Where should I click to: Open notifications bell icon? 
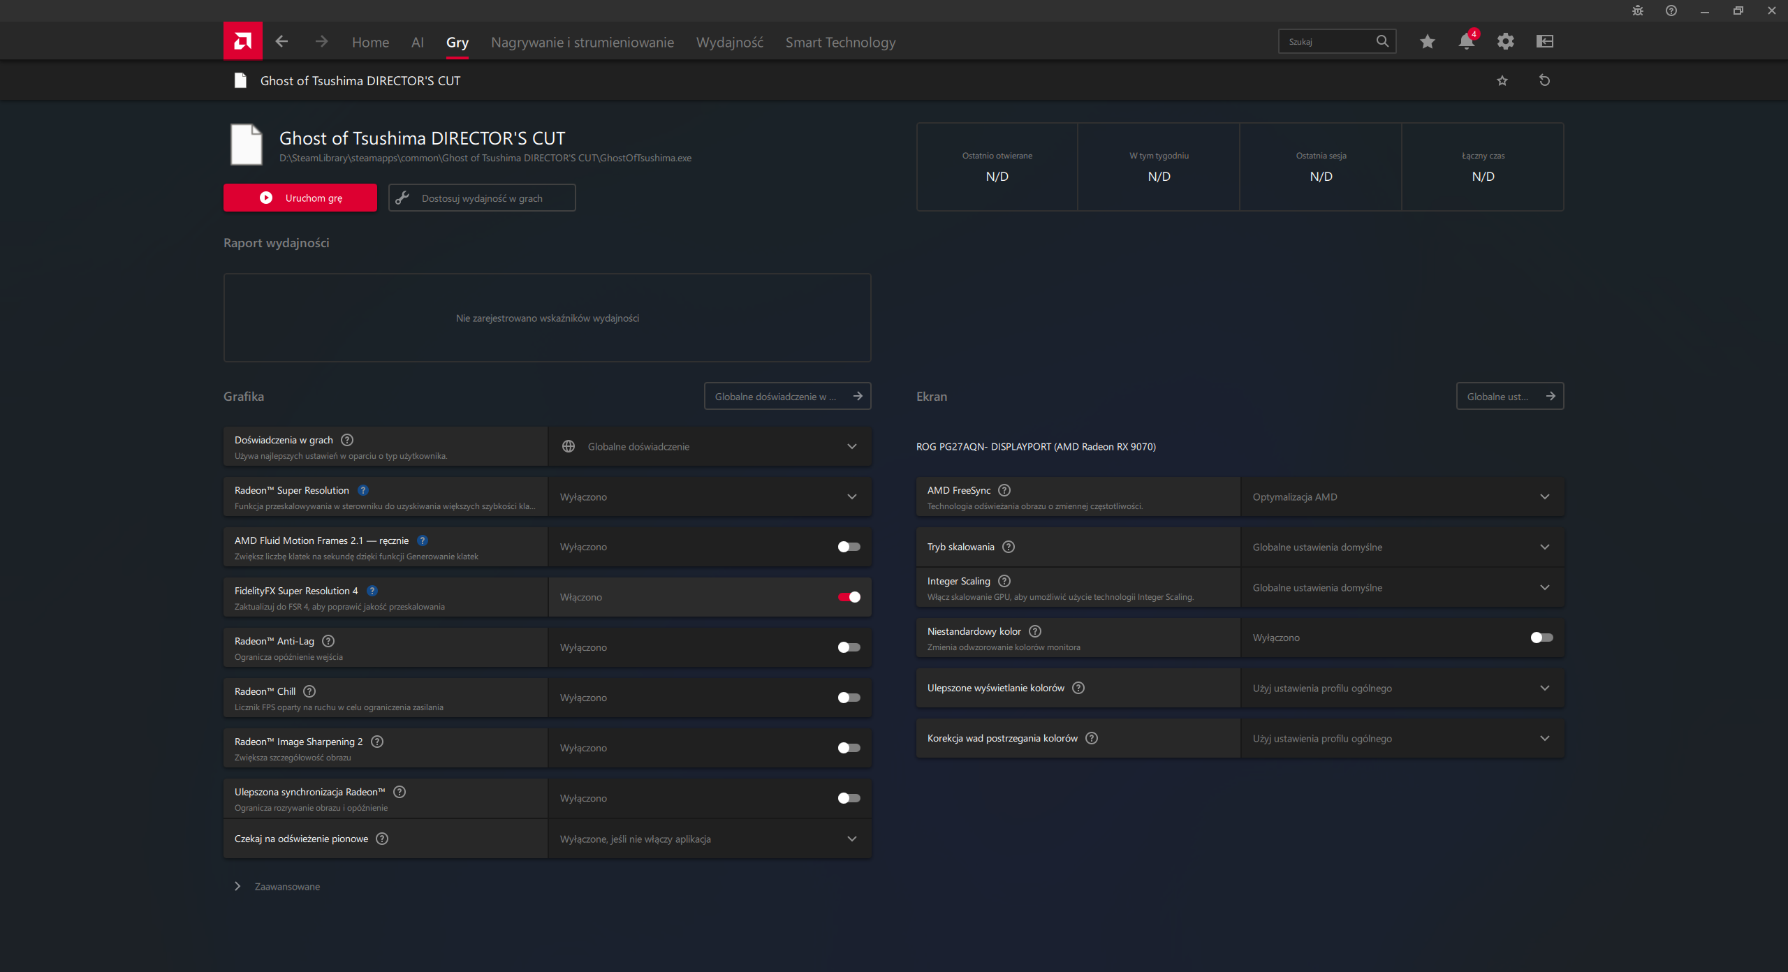1467,41
